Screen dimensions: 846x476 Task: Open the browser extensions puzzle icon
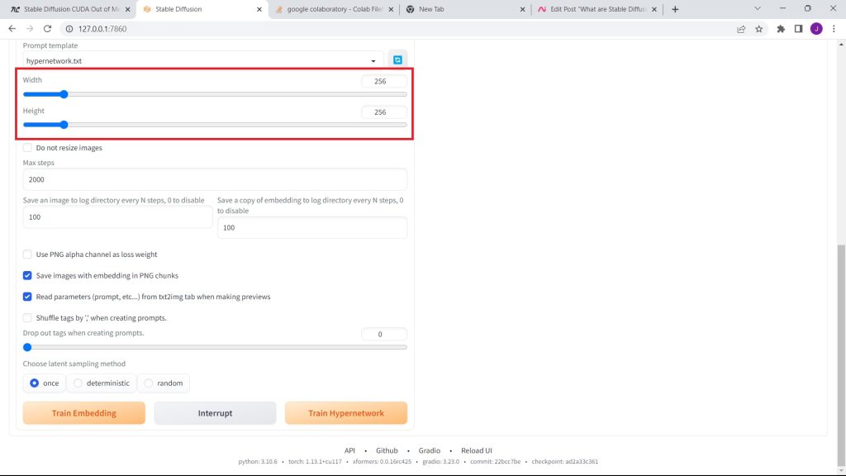coord(781,29)
